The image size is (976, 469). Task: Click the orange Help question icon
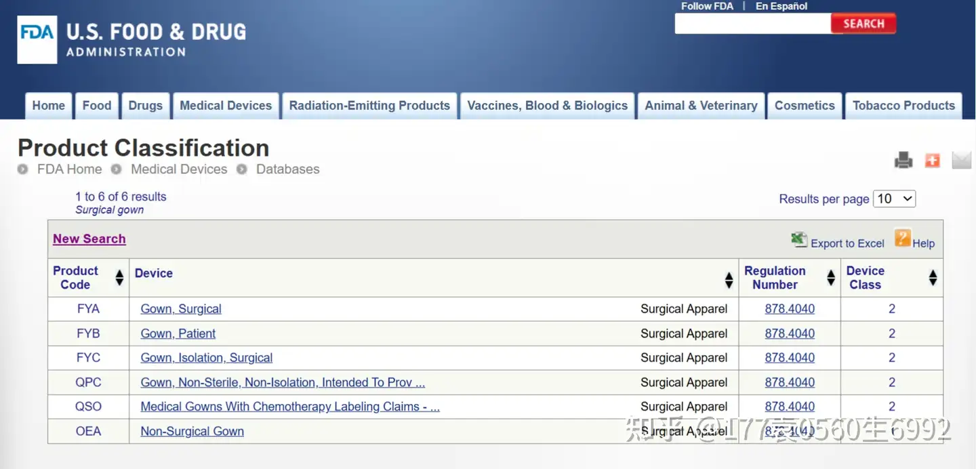[902, 238]
